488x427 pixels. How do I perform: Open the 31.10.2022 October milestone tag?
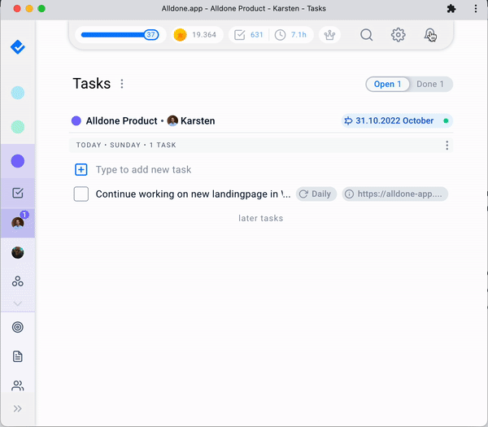pos(397,120)
